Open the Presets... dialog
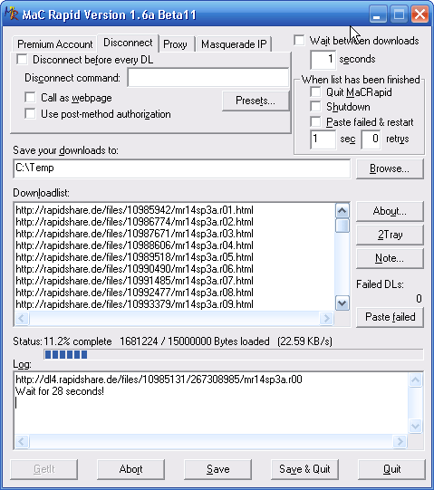Viewport: 434px width, 490px height. click(x=256, y=101)
